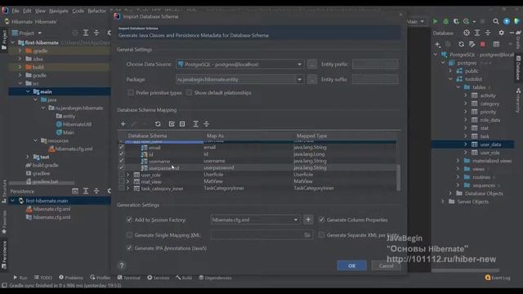Uncheck Add to Session Factory
This screenshot has width=523, height=294.
click(x=129, y=220)
